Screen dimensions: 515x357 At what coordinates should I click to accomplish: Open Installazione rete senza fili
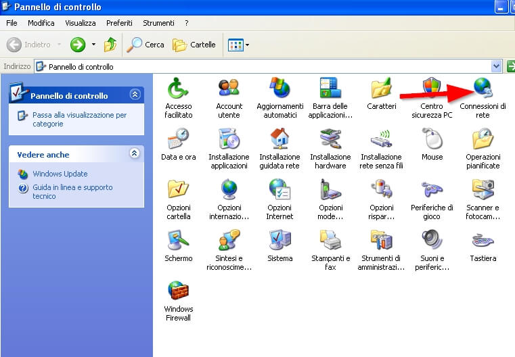pos(381,148)
